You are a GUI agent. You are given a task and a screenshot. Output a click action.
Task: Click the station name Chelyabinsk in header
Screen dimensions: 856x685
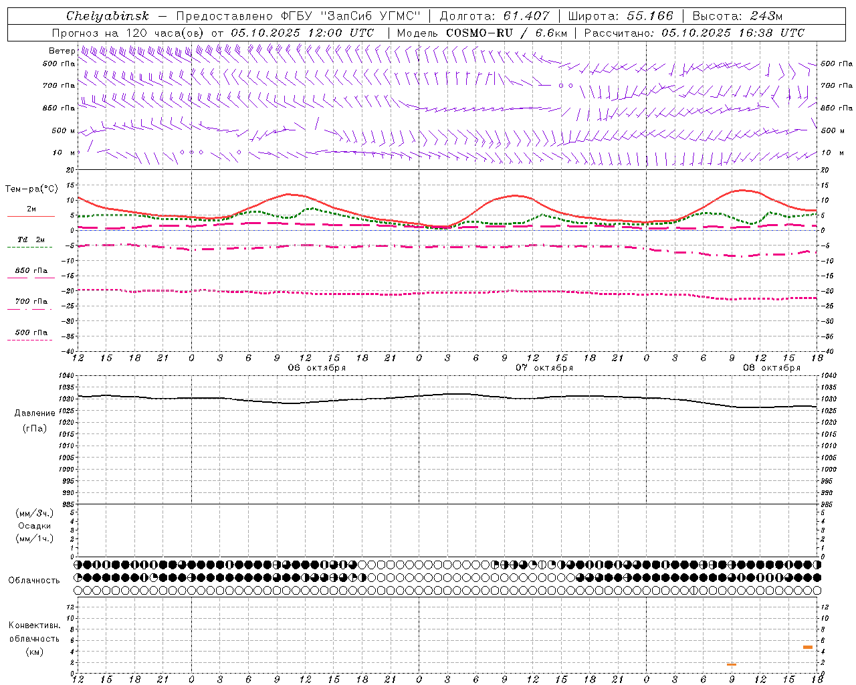(107, 16)
